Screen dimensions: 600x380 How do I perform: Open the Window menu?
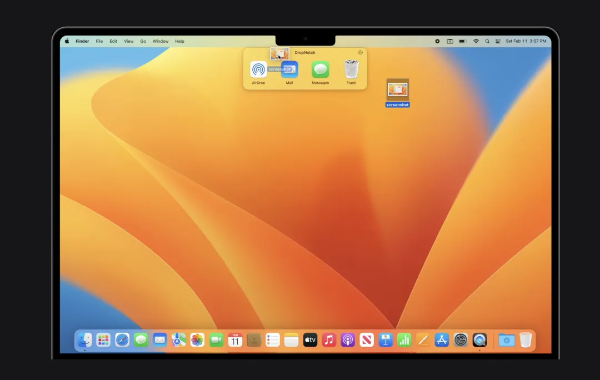tap(161, 41)
